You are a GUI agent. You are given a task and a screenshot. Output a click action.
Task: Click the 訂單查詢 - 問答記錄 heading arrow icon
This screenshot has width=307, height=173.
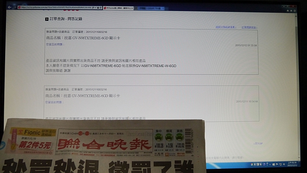pyautogui.click(x=47, y=19)
